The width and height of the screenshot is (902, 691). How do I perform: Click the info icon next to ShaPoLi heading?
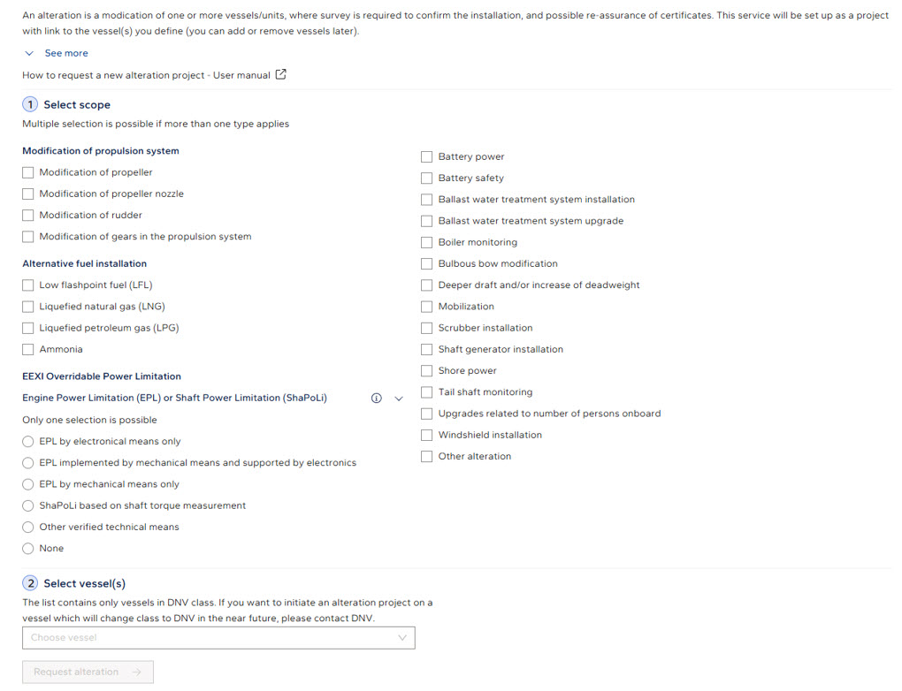[376, 399]
